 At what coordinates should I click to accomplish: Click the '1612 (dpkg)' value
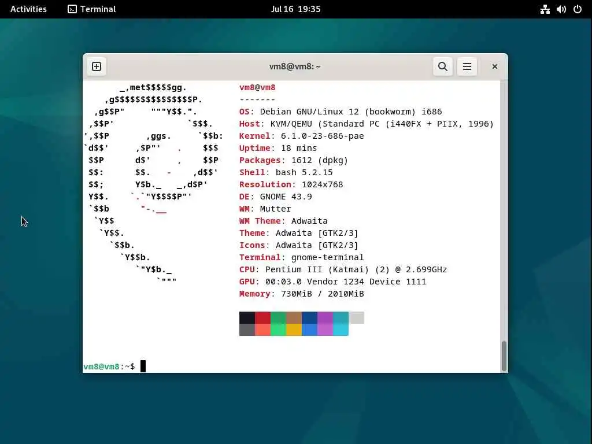pyautogui.click(x=319, y=160)
